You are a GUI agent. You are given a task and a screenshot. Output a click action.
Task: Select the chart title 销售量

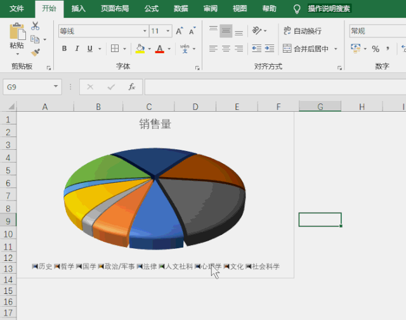[155, 124]
